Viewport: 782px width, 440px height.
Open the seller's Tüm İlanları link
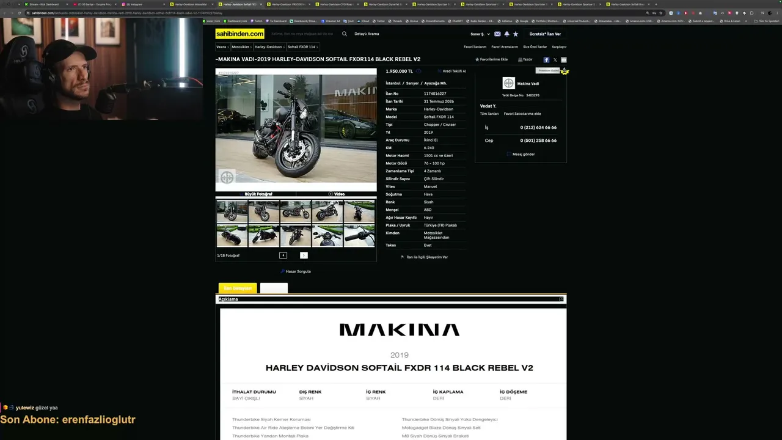click(489, 114)
